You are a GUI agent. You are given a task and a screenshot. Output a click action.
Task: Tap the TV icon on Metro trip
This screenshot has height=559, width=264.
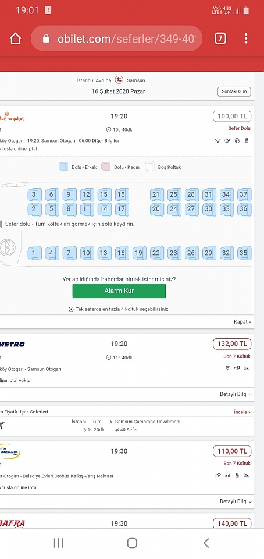[247, 368]
